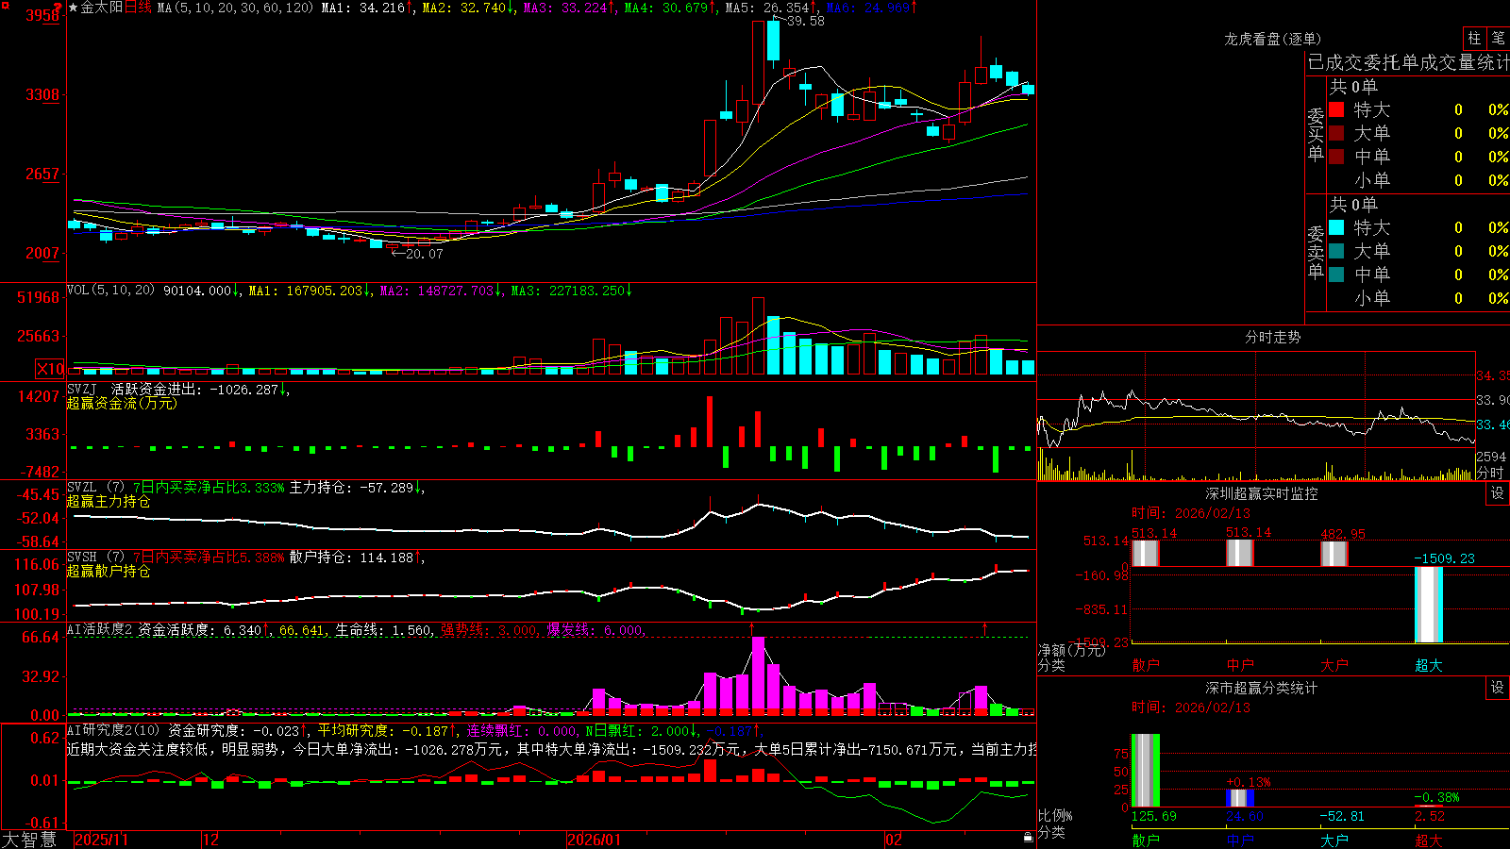The height and width of the screenshot is (849, 1510).
Task: Open 设 settings for 深市超赢分类统计
Action: [x=1498, y=689]
